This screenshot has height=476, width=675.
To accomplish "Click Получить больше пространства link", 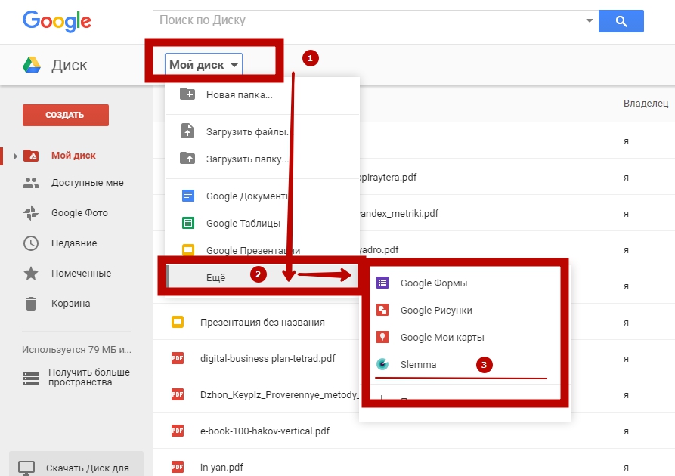I will 89,377.
